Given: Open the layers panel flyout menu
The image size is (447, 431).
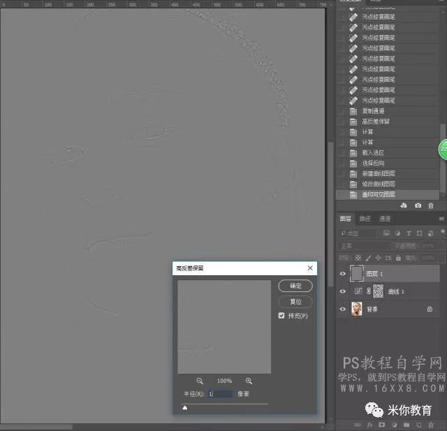Looking at the screenshot, I should [x=441, y=219].
